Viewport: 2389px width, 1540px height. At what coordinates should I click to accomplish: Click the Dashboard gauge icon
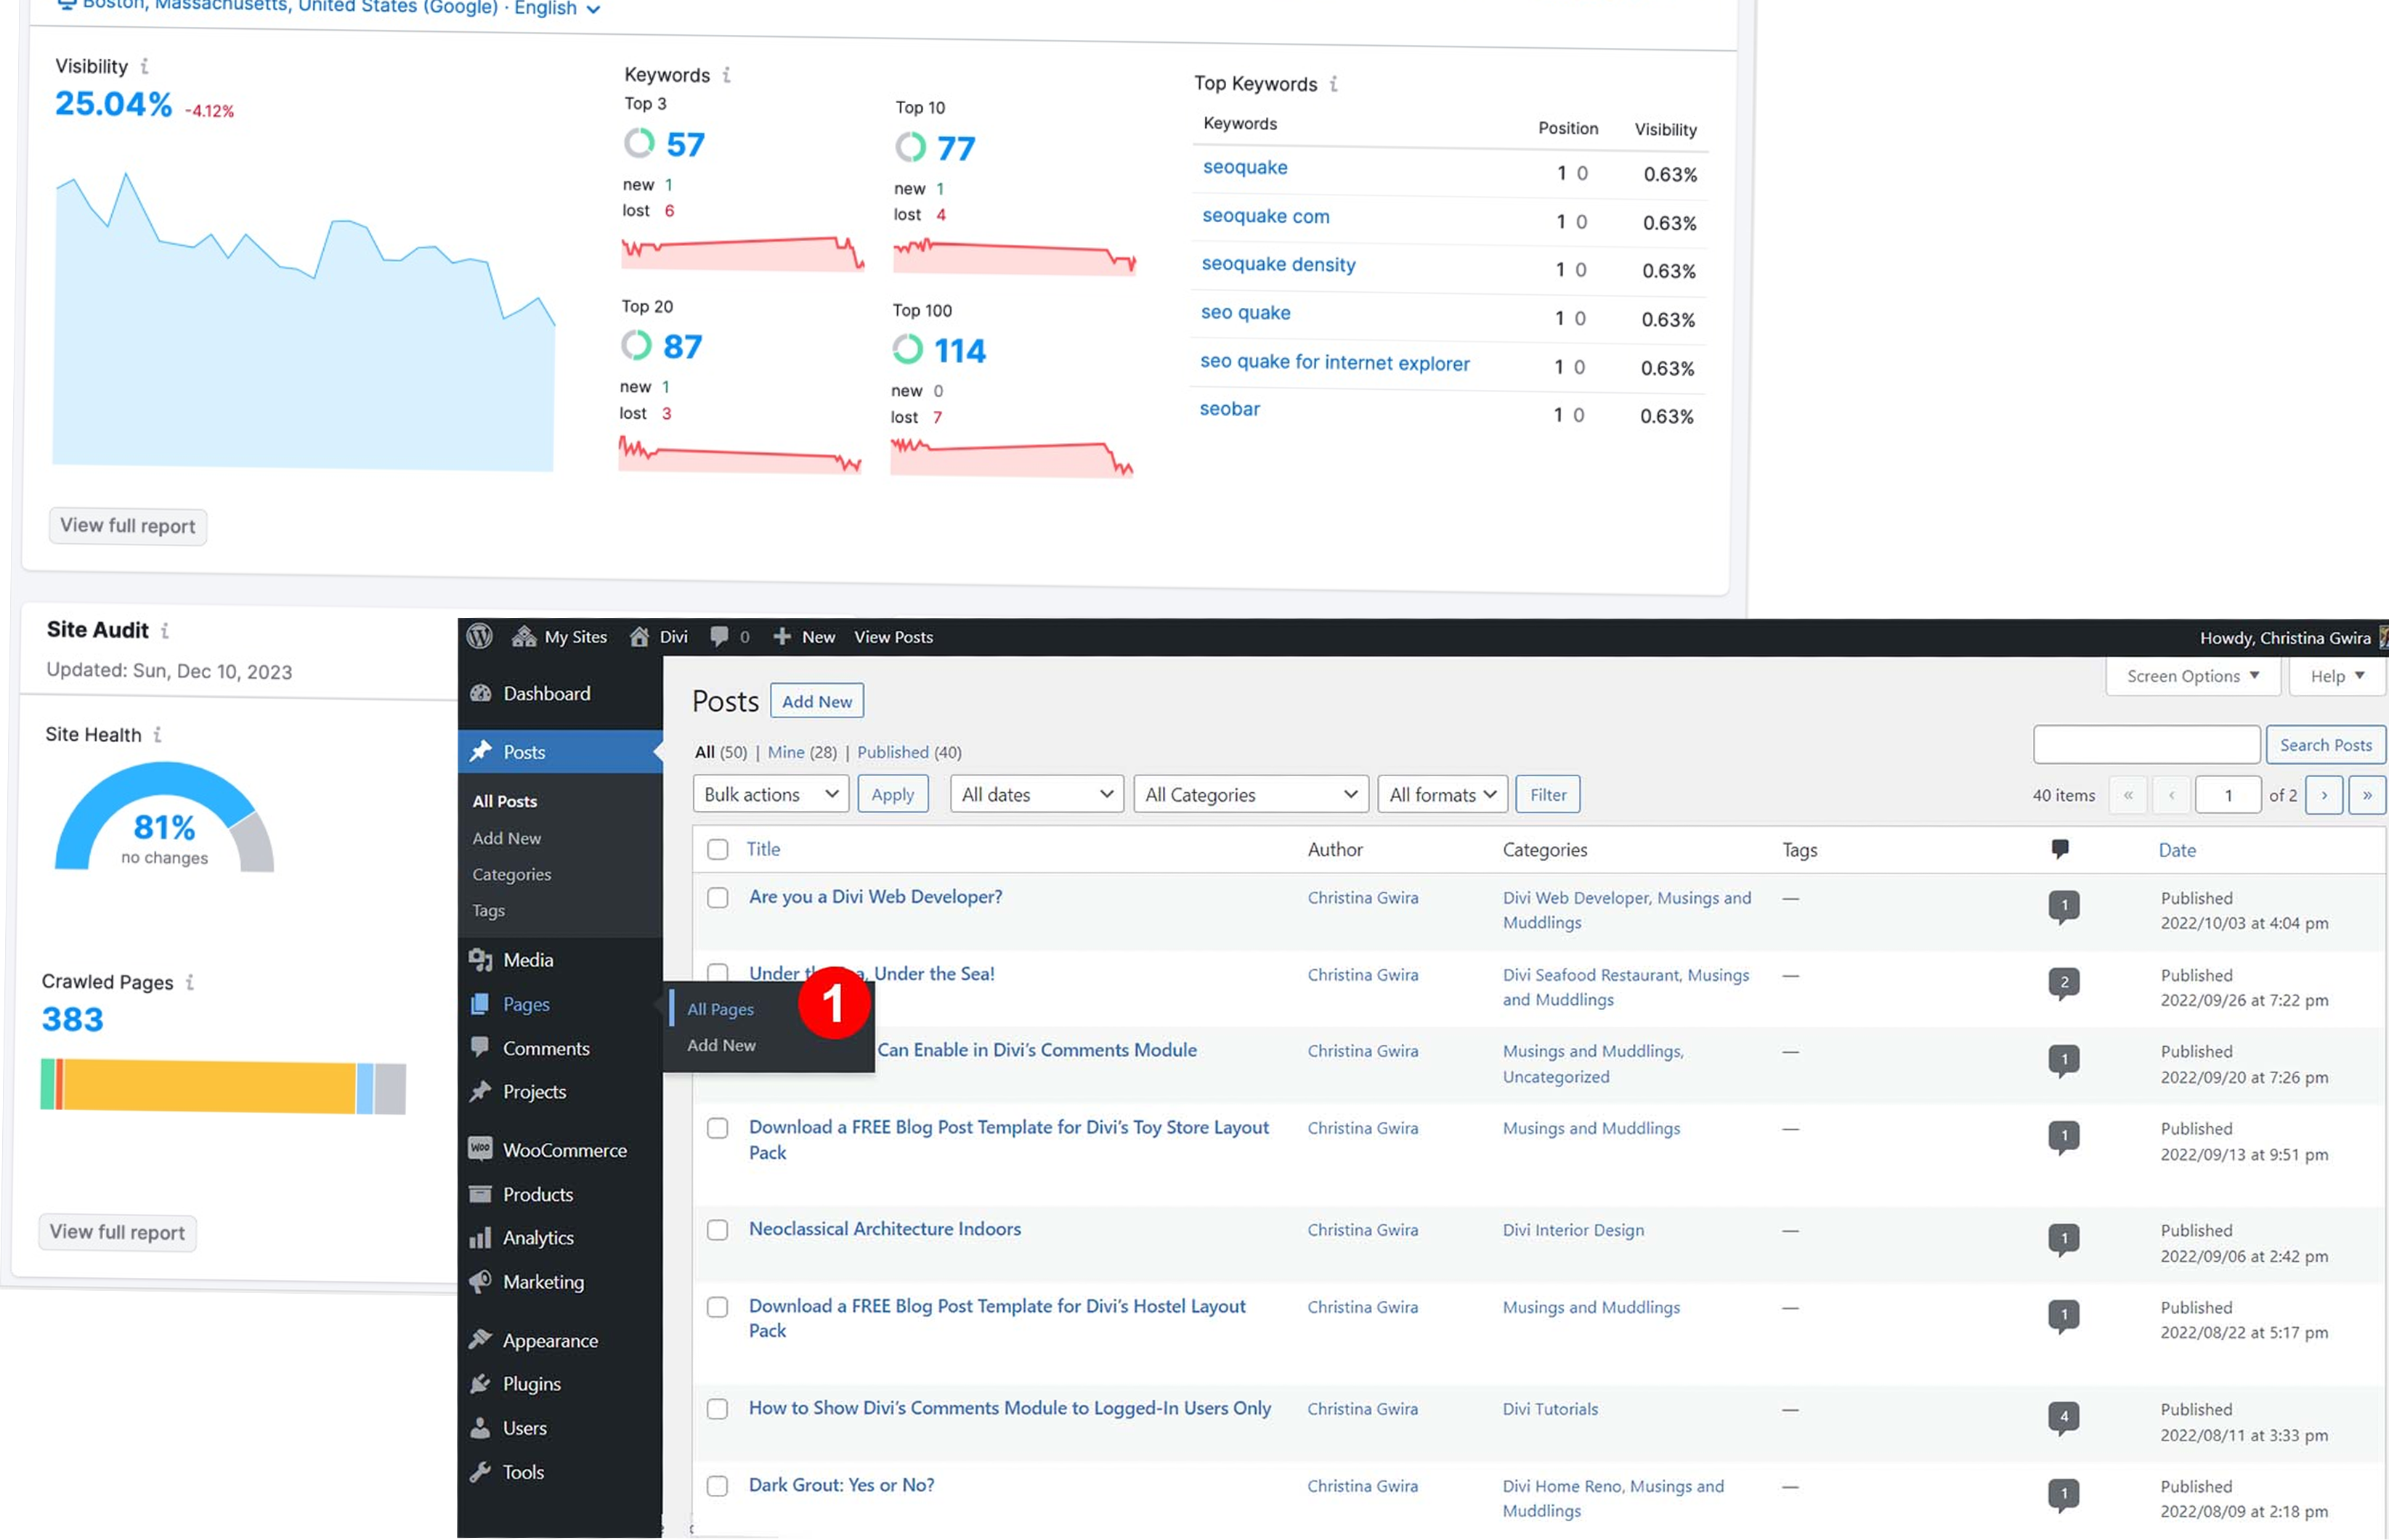pyautogui.click(x=480, y=693)
